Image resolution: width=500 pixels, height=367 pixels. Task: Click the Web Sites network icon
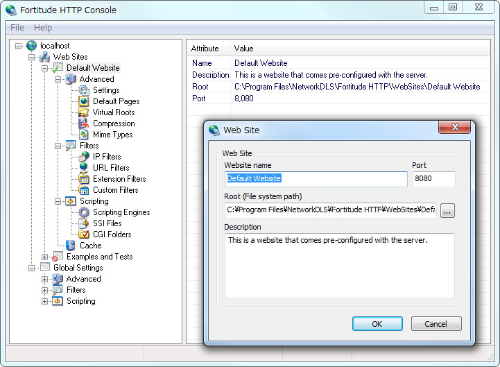[44, 57]
